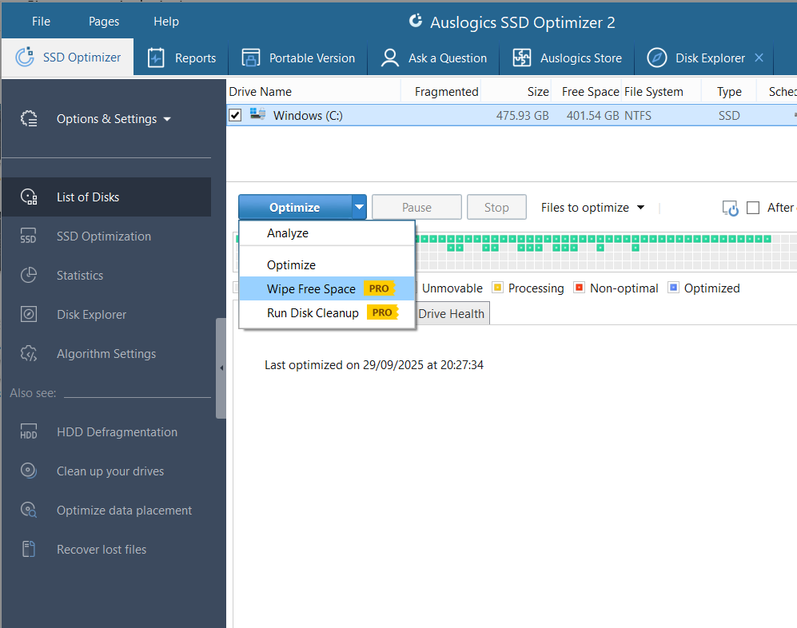
Task: Open Clean up your drives icon
Action: [x=29, y=471]
